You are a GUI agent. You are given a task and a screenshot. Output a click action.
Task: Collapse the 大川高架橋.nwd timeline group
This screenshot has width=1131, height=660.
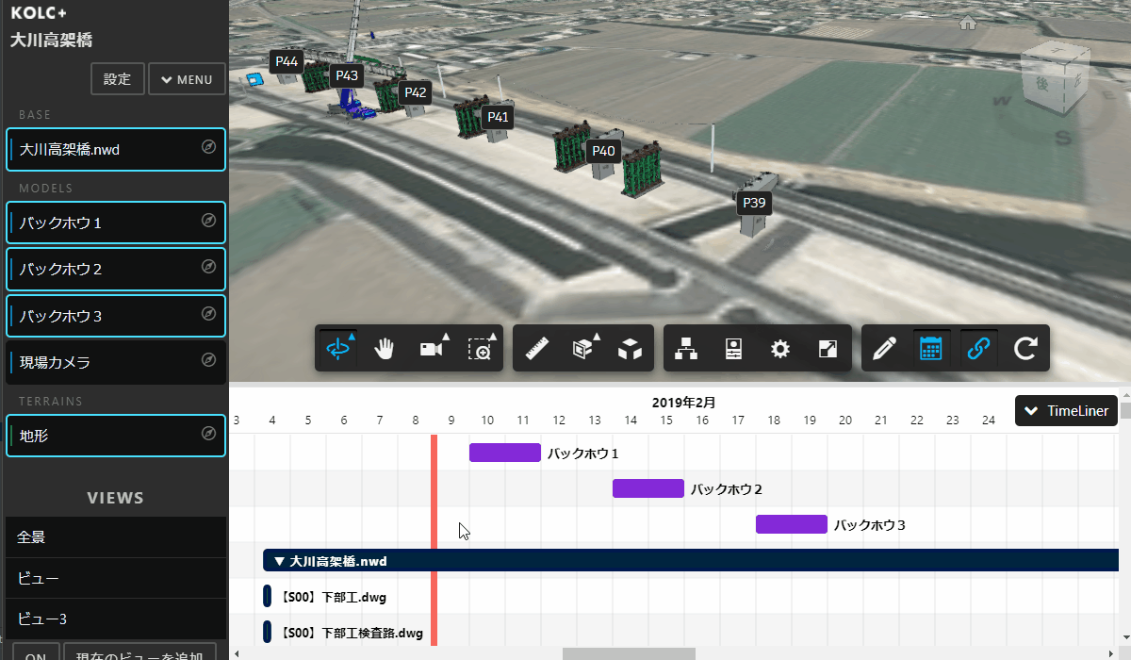pos(279,561)
